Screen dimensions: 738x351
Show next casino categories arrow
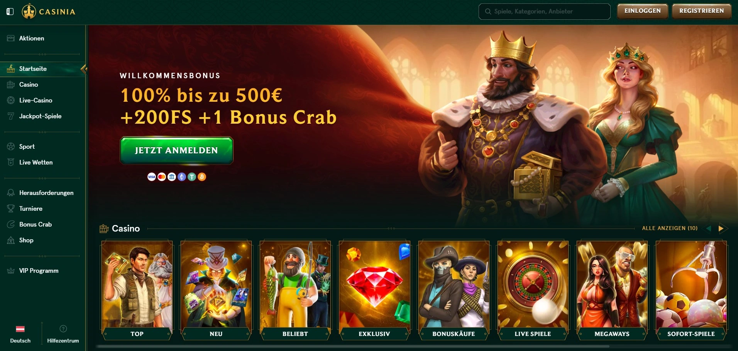(721, 228)
